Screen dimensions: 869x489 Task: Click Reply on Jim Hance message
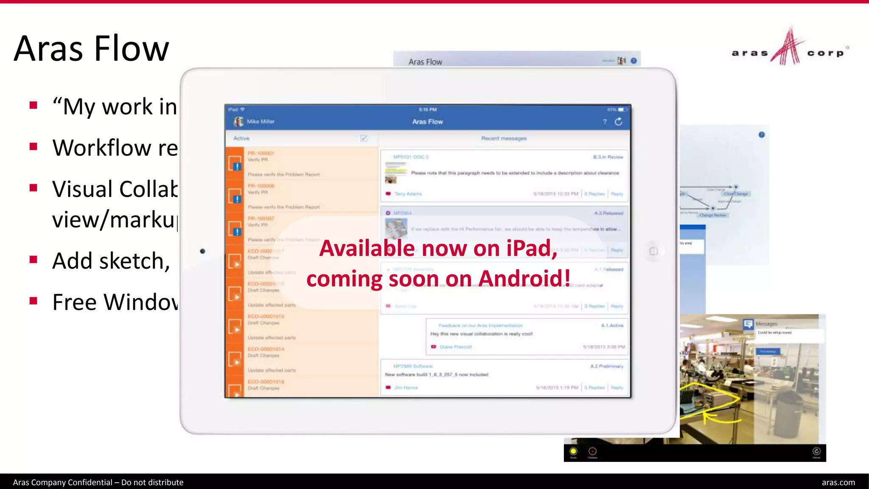coord(617,388)
